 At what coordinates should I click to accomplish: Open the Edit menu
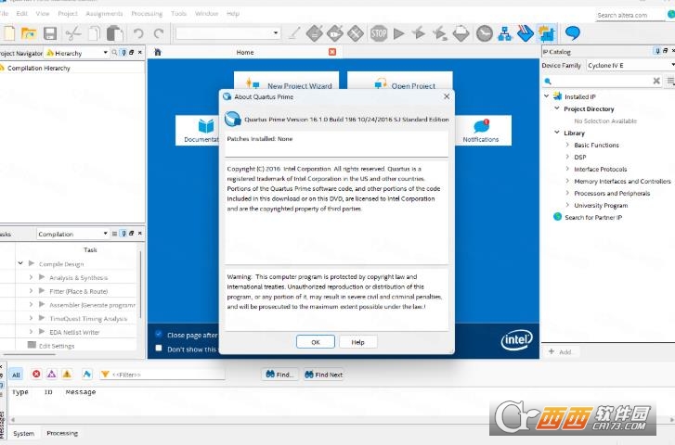click(22, 13)
